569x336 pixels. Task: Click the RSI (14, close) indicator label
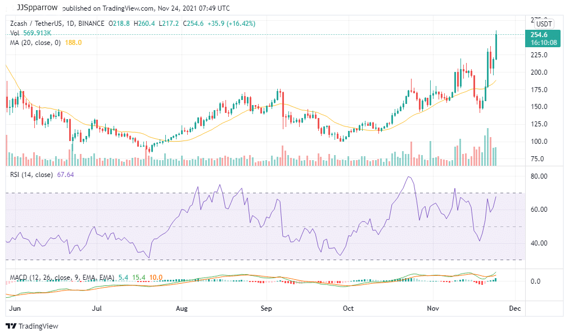pyautogui.click(x=31, y=175)
